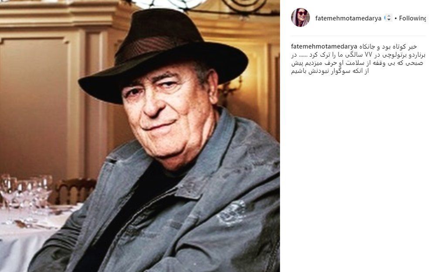The height and width of the screenshot is (272, 436).
Task: Click the last line of the caption text
Action: click(x=330, y=71)
